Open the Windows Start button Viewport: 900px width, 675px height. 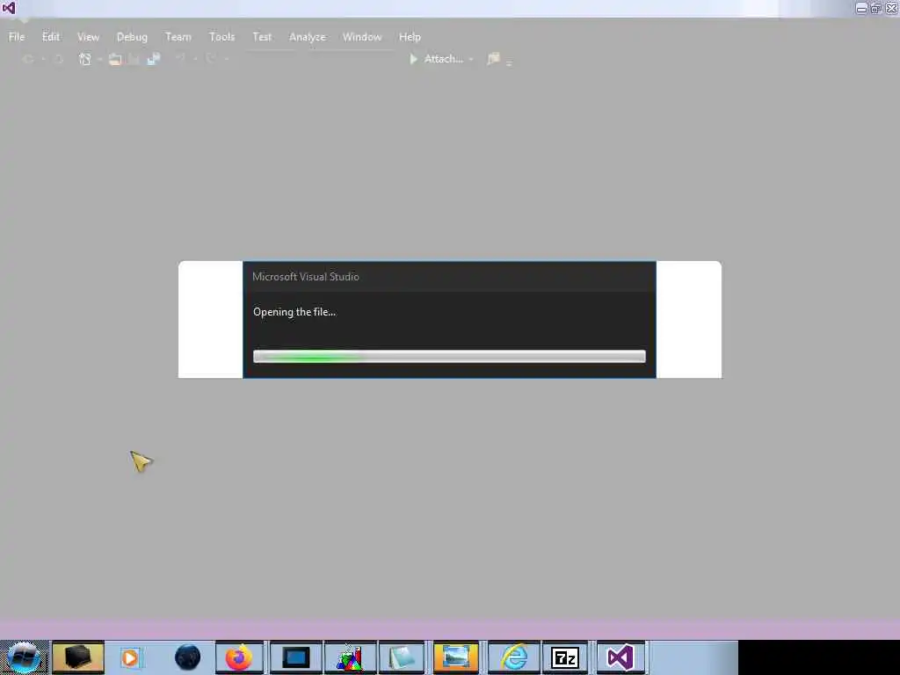[24, 657]
